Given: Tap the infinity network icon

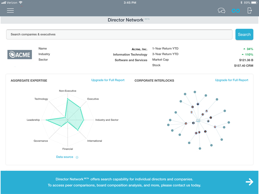Looking at the screenshot, I should pos(236,11).
